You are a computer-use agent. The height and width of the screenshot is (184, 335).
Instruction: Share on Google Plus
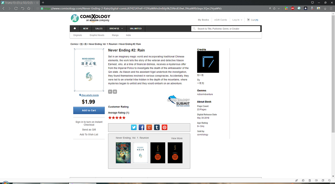coord(149,127)
